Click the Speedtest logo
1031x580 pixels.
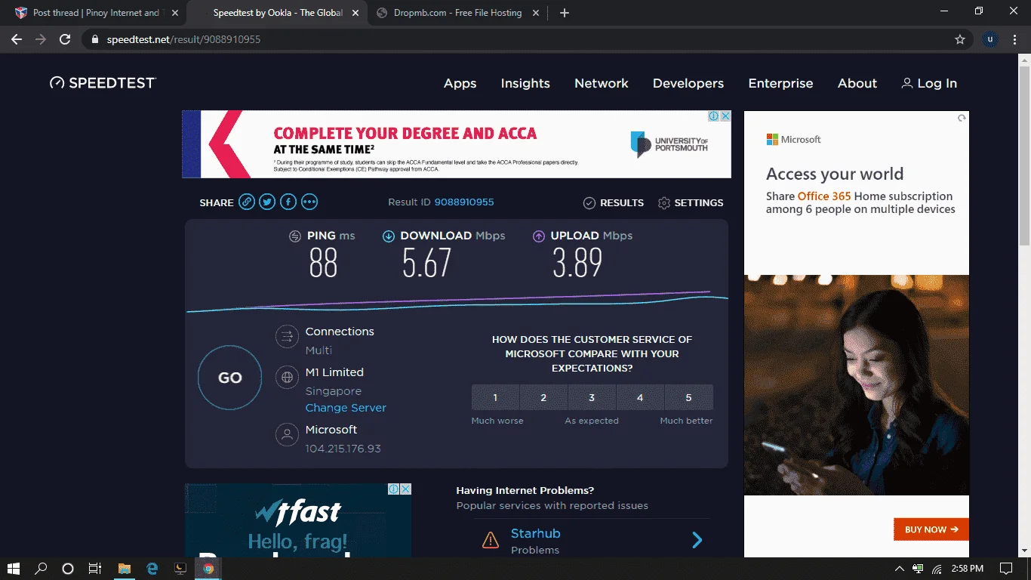pos(103,83)
